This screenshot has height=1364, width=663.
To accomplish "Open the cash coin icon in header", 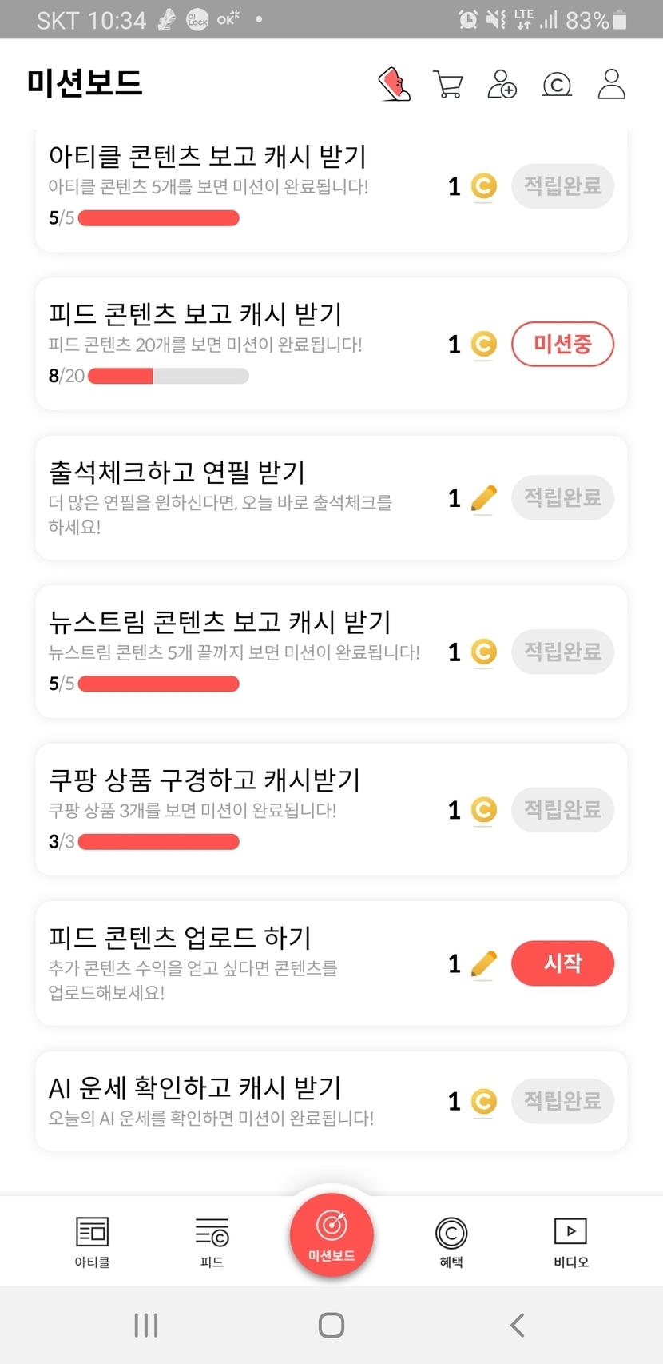I will click(557, 84).
